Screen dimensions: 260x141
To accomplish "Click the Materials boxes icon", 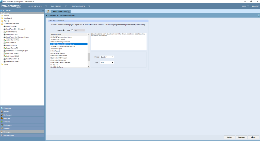I will (x=2, y=118).
